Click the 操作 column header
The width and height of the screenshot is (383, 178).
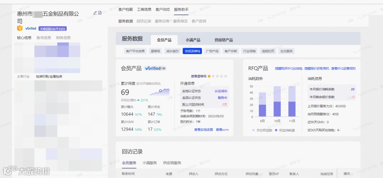pos(347,174)
